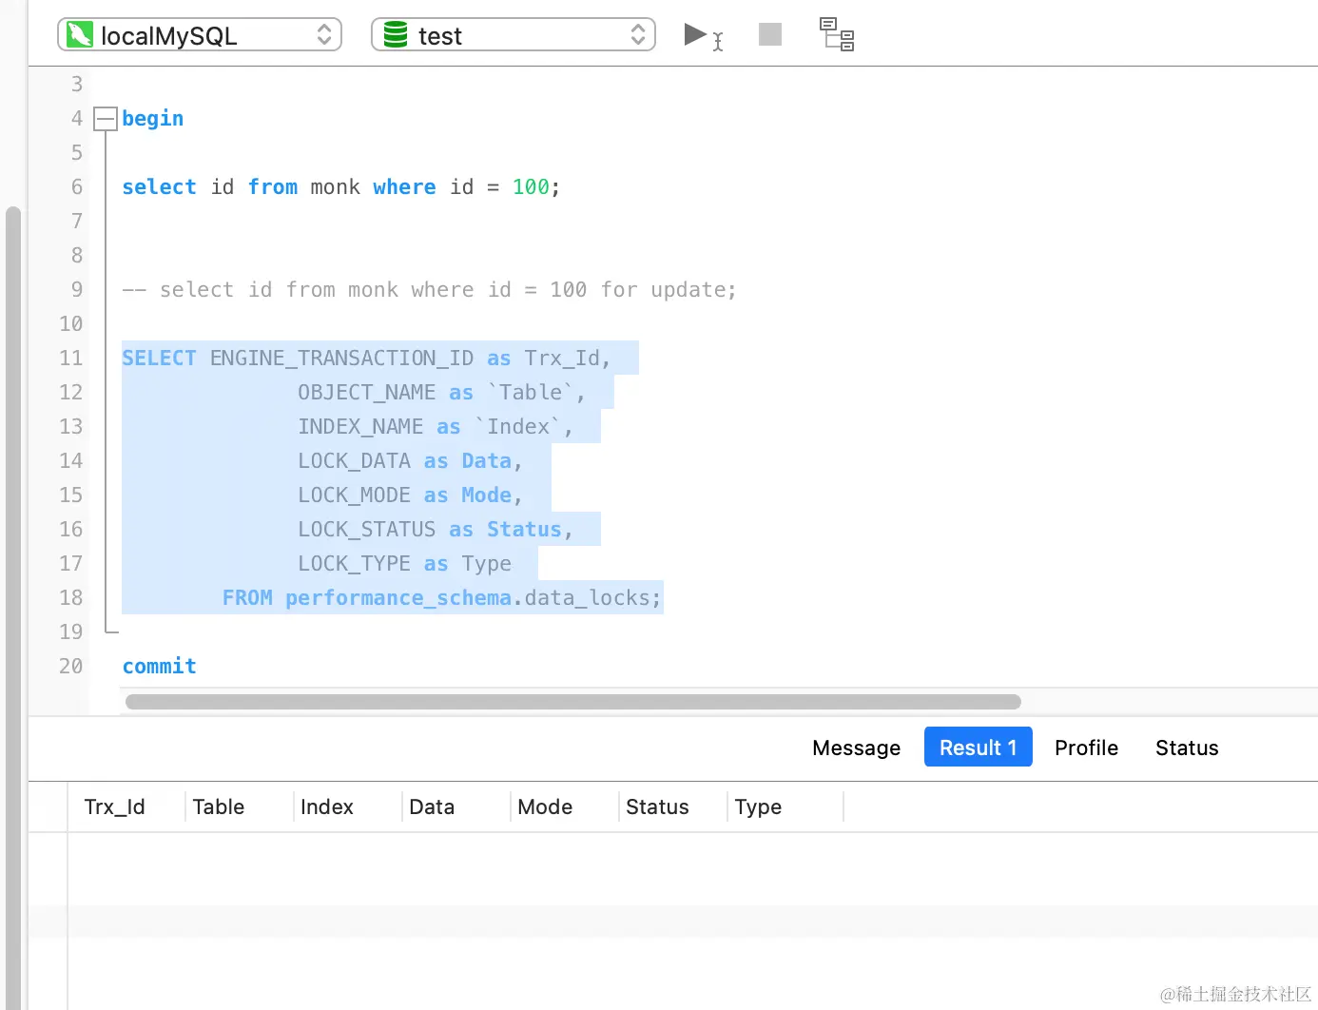Collapse the begin code block fold marker
Image resolution: width=1318 pixels, height=1010 pixels.
pyautogui.click(x=106, y=119)
